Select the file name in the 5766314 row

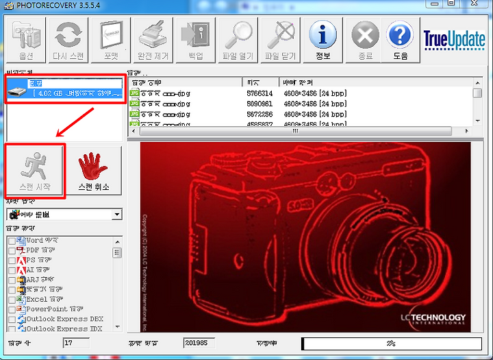(165, 93)
